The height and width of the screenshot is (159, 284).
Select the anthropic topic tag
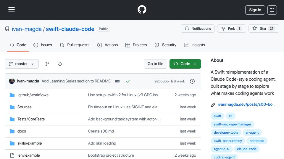click(257, 141)
